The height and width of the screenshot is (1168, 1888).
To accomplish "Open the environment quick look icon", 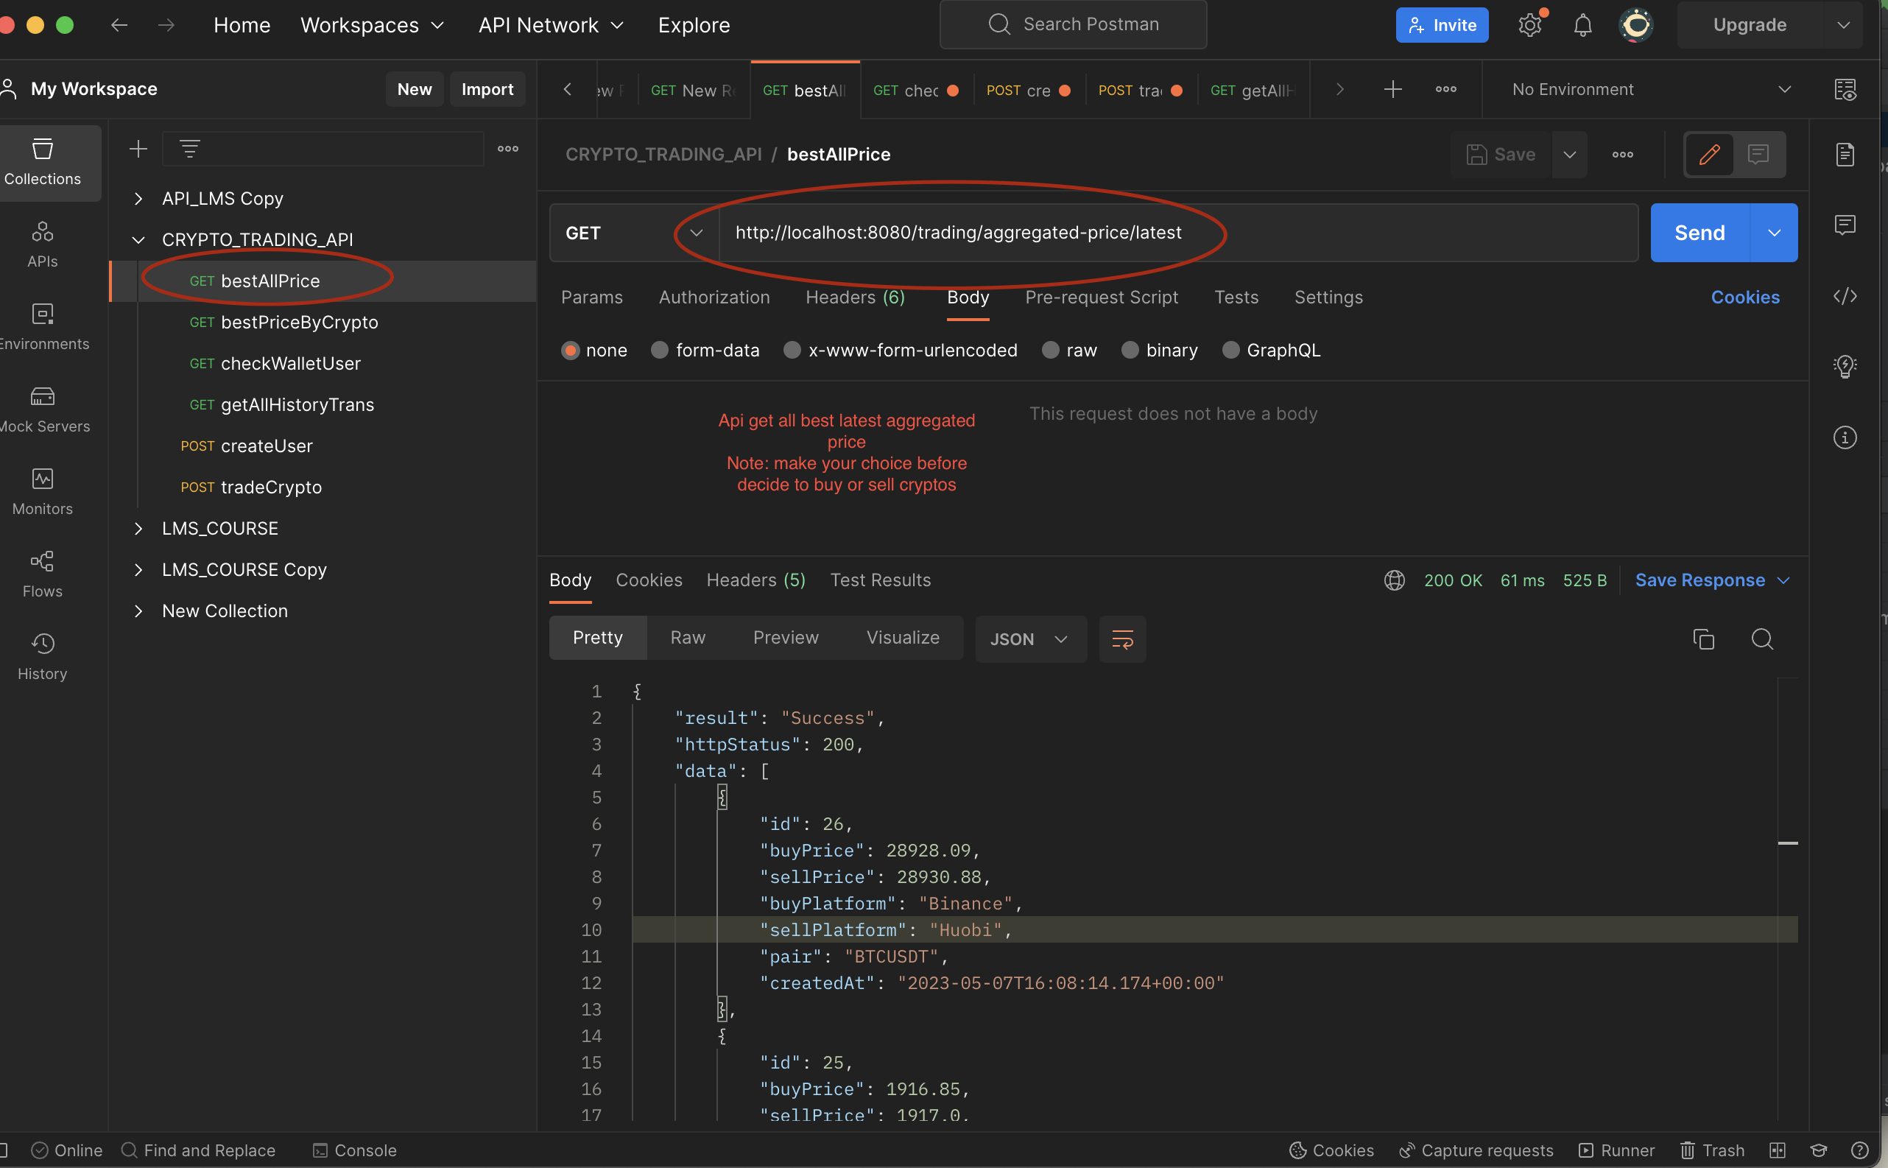I will coord(1845,90).
